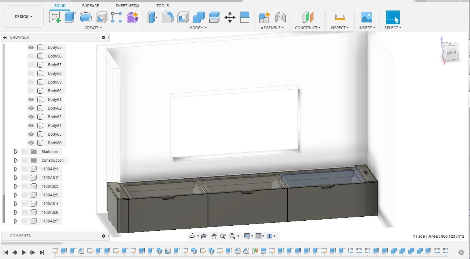Expand the Sketches folder
Screen dimensions: 470x259
tap(16, 151)
